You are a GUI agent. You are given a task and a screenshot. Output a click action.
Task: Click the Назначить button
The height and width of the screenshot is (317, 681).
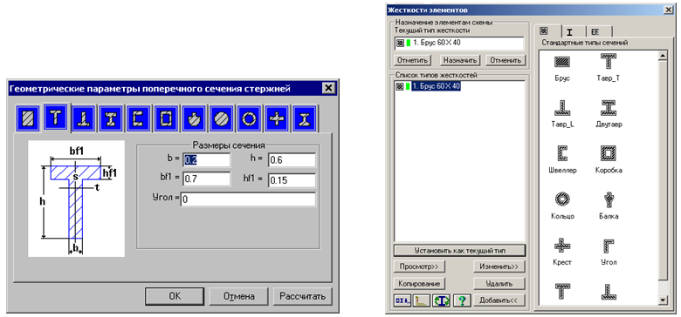tap(459, 60)
